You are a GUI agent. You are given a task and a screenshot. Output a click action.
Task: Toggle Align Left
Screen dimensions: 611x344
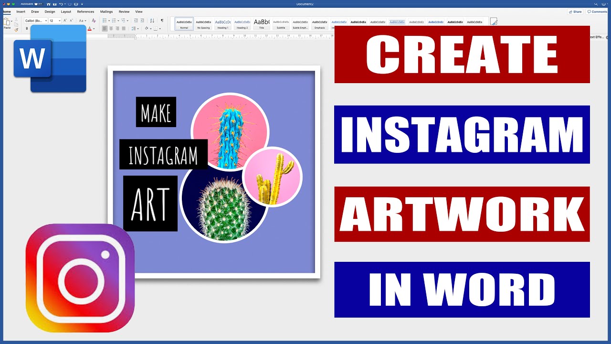105,29
